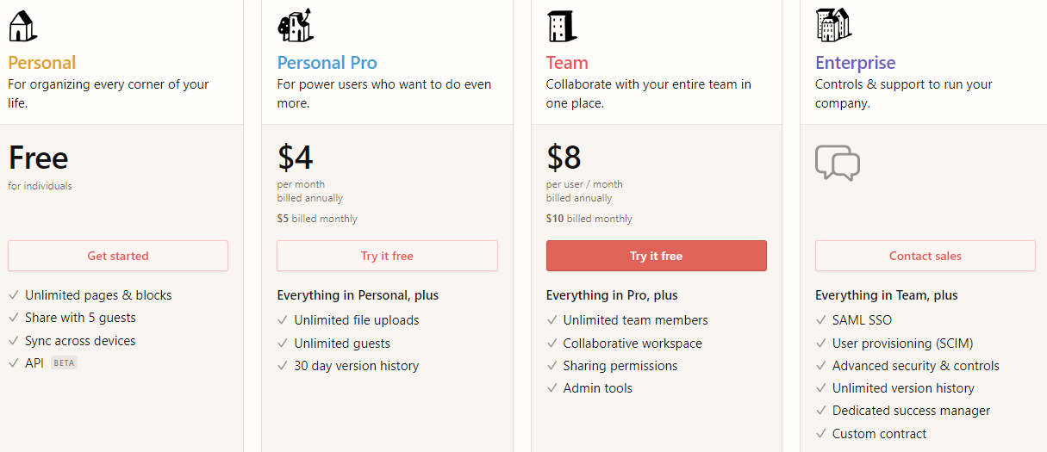The height and width of the screenshot is (452, 1047).
Task: Click the Team plan title
Action: (567, 63)
